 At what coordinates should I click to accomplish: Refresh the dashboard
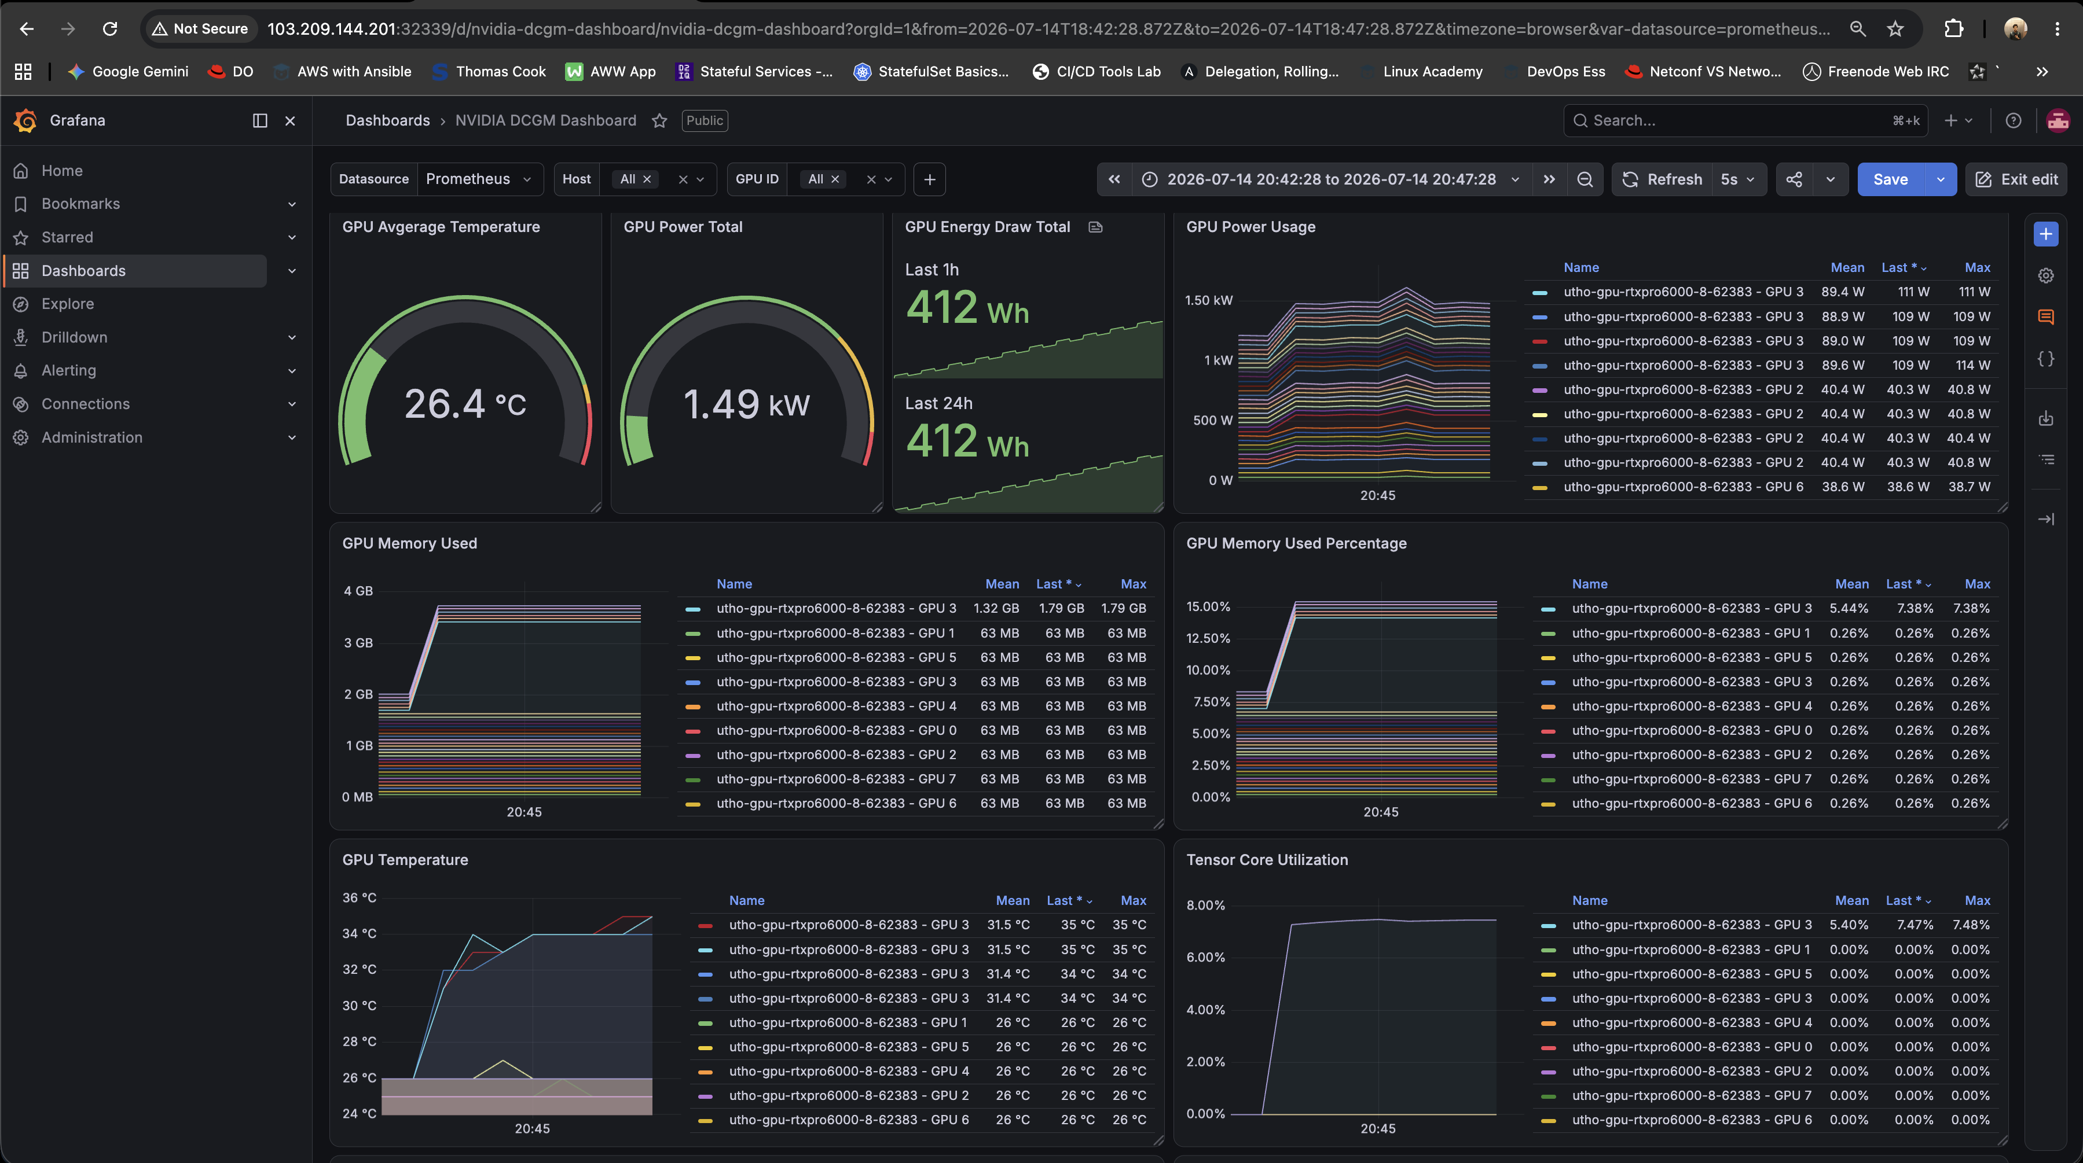click(1662, 179)
